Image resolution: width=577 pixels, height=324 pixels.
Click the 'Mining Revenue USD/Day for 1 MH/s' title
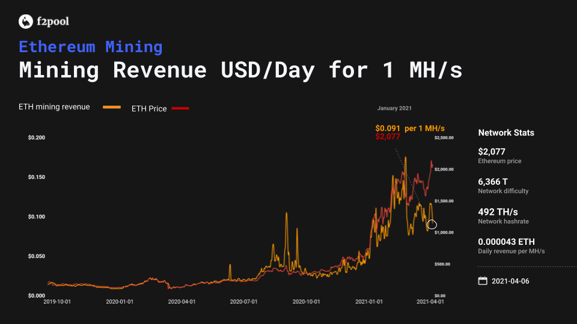pos(240,70)
